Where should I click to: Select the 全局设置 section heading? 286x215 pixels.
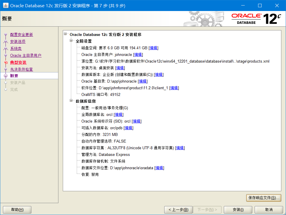click(x=84, y=41)
